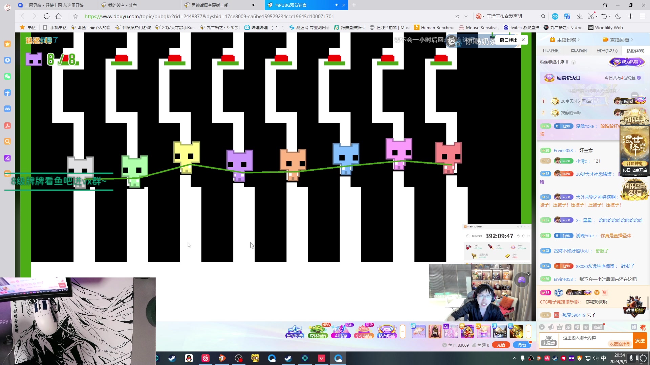This screenshot has height=365, width=650.
Task: Click the 成为钻粉 button
Action: pos(627,62)
